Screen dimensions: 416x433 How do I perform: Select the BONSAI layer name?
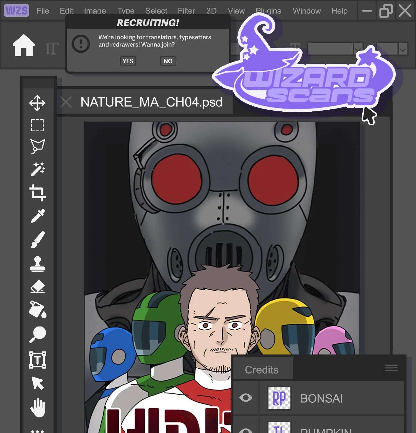322,399
